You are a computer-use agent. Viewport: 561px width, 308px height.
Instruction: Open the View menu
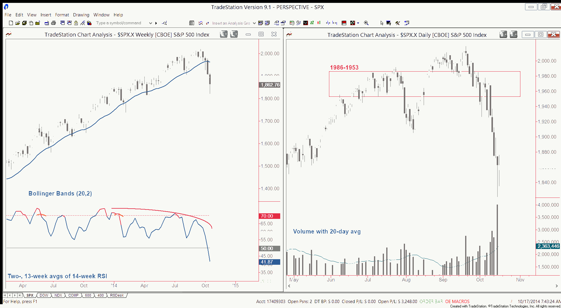32,15
